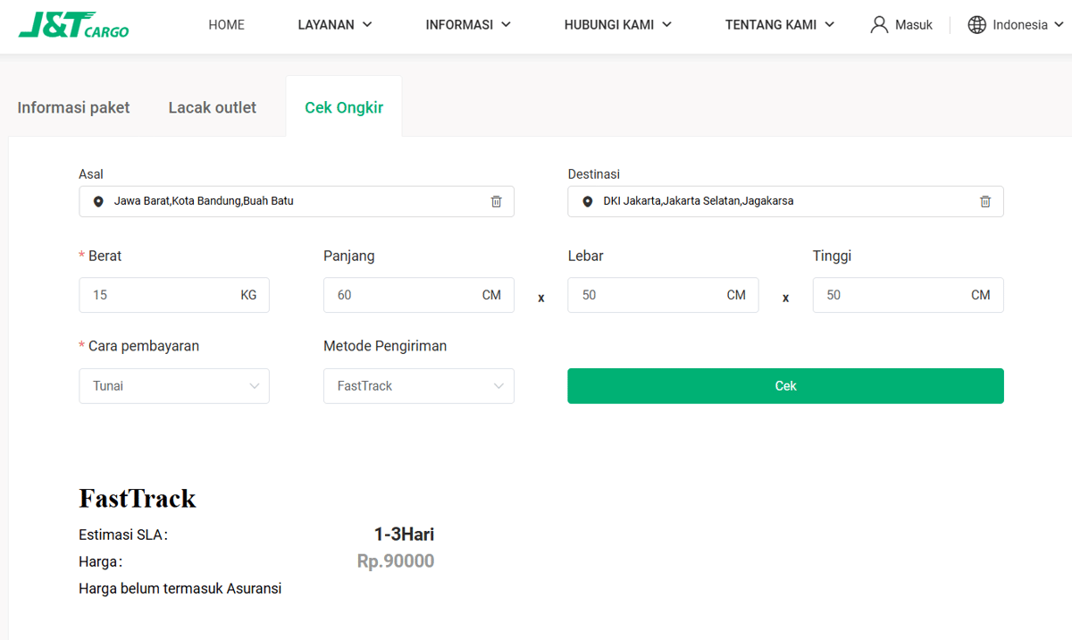Switch to the Informasi paket tab

(73, 107)
